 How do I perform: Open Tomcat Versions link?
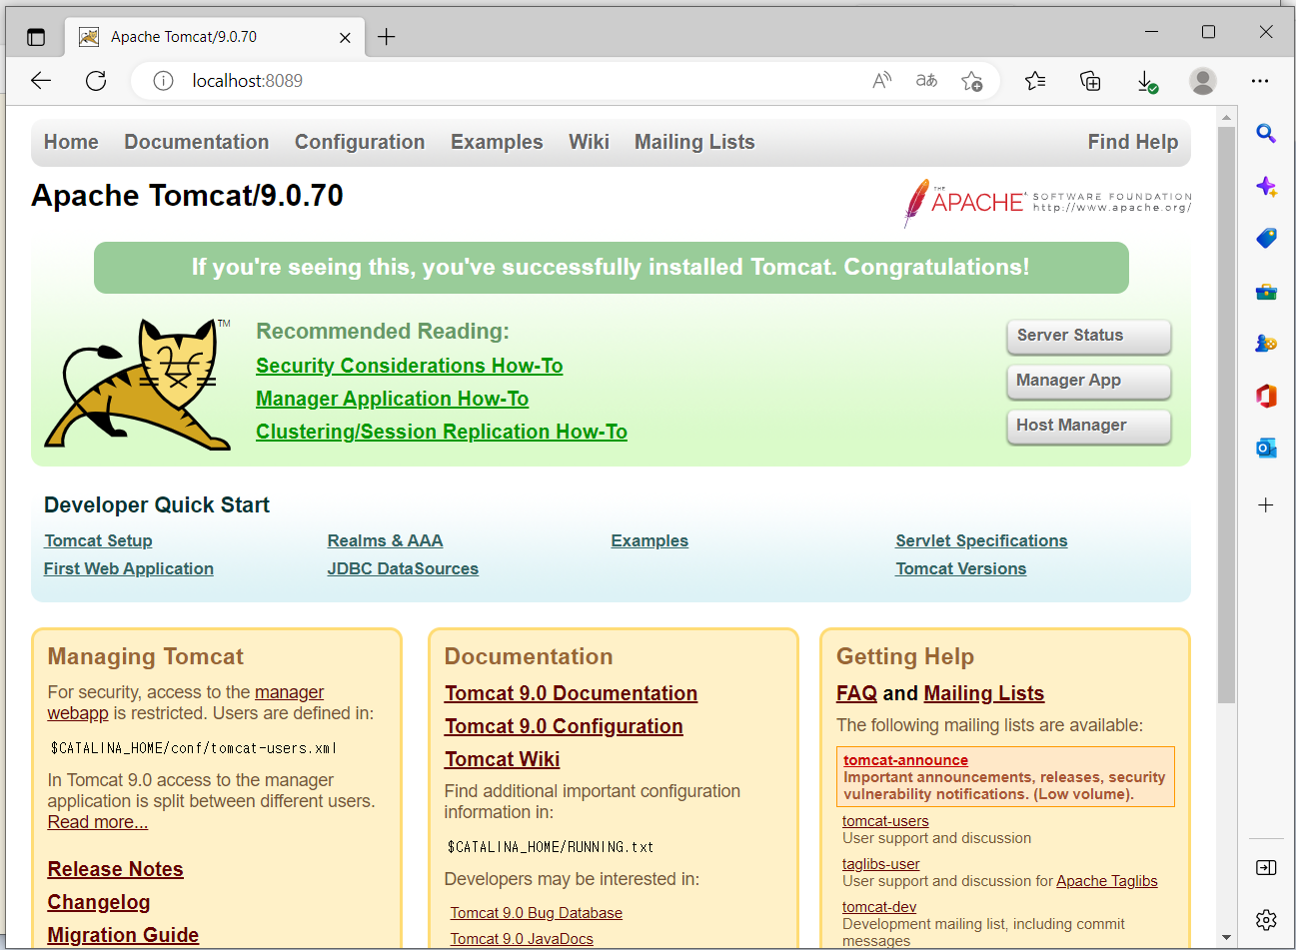(x=961, y=568)
